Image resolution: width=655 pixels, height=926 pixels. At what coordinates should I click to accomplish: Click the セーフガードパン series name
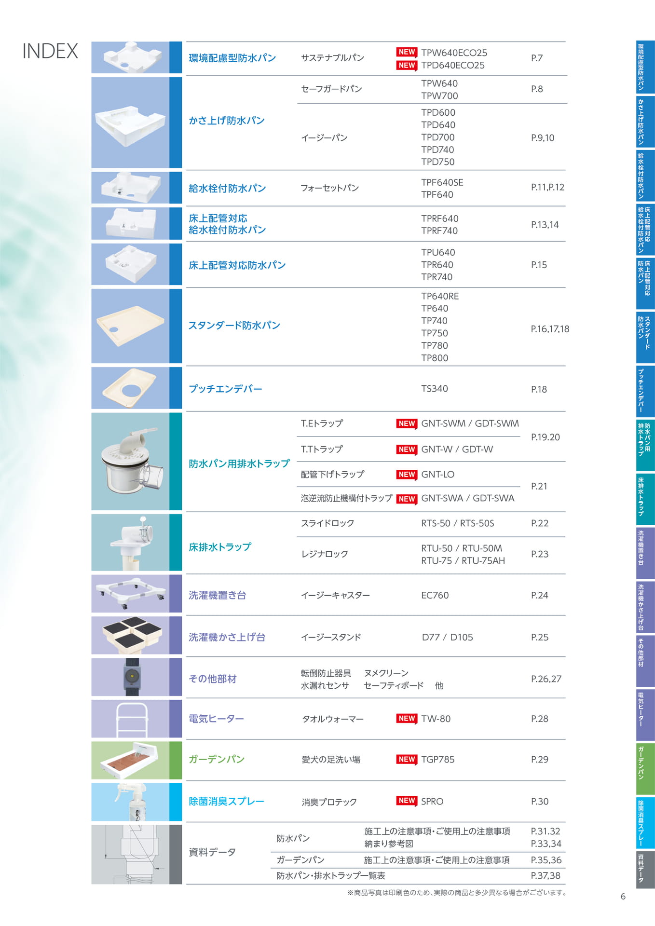[331, 89]
